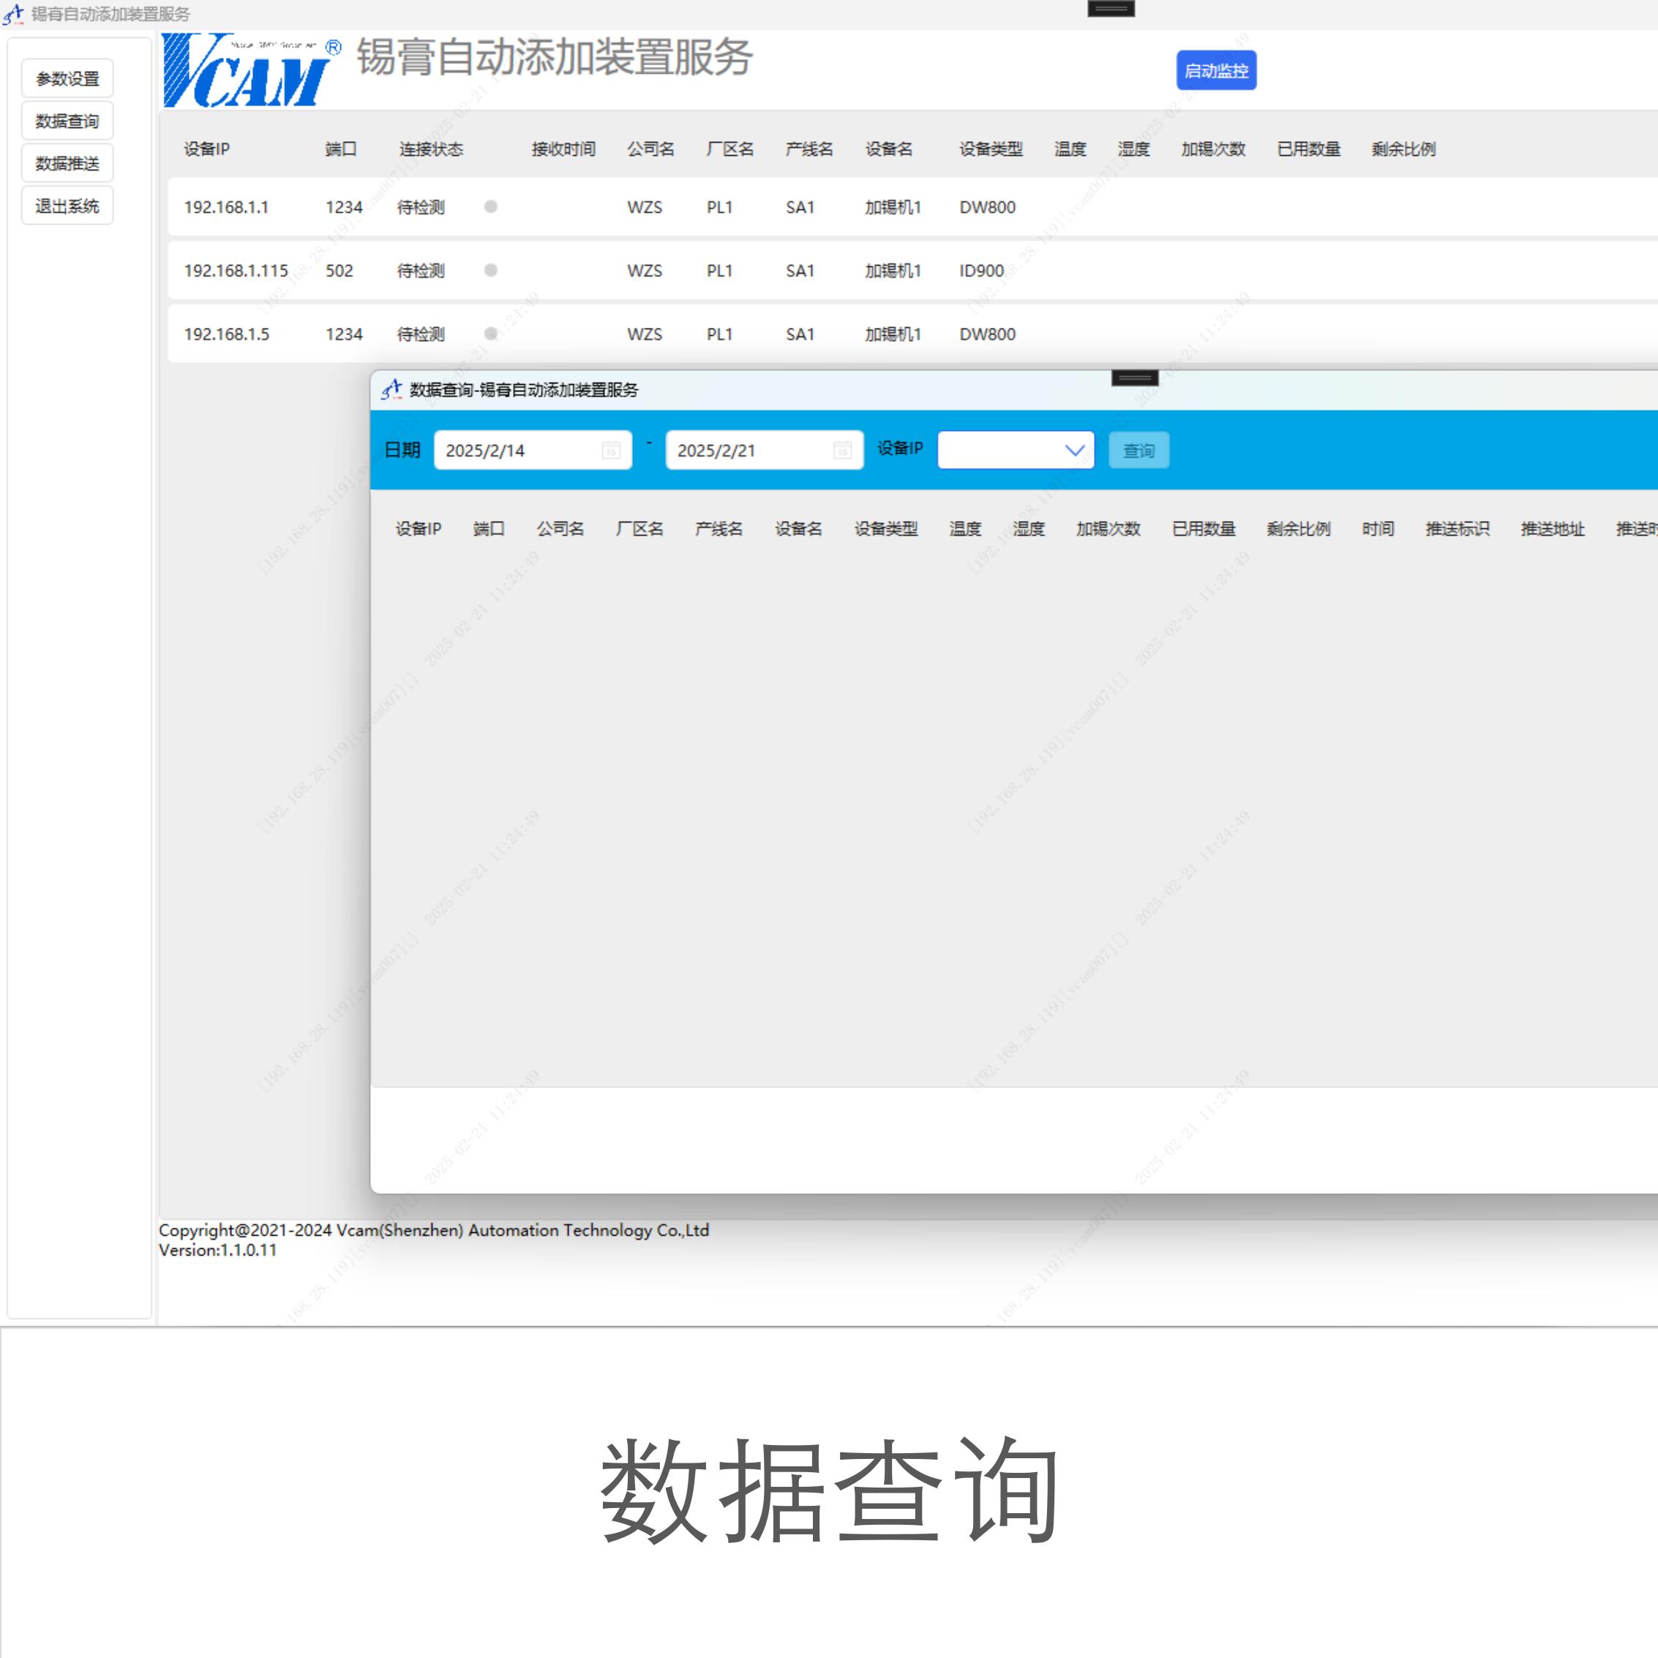Click 退出系统 to exit
Viewport: 1658px width, 1658px height.
pyautogui.click(x=68, y=206)
